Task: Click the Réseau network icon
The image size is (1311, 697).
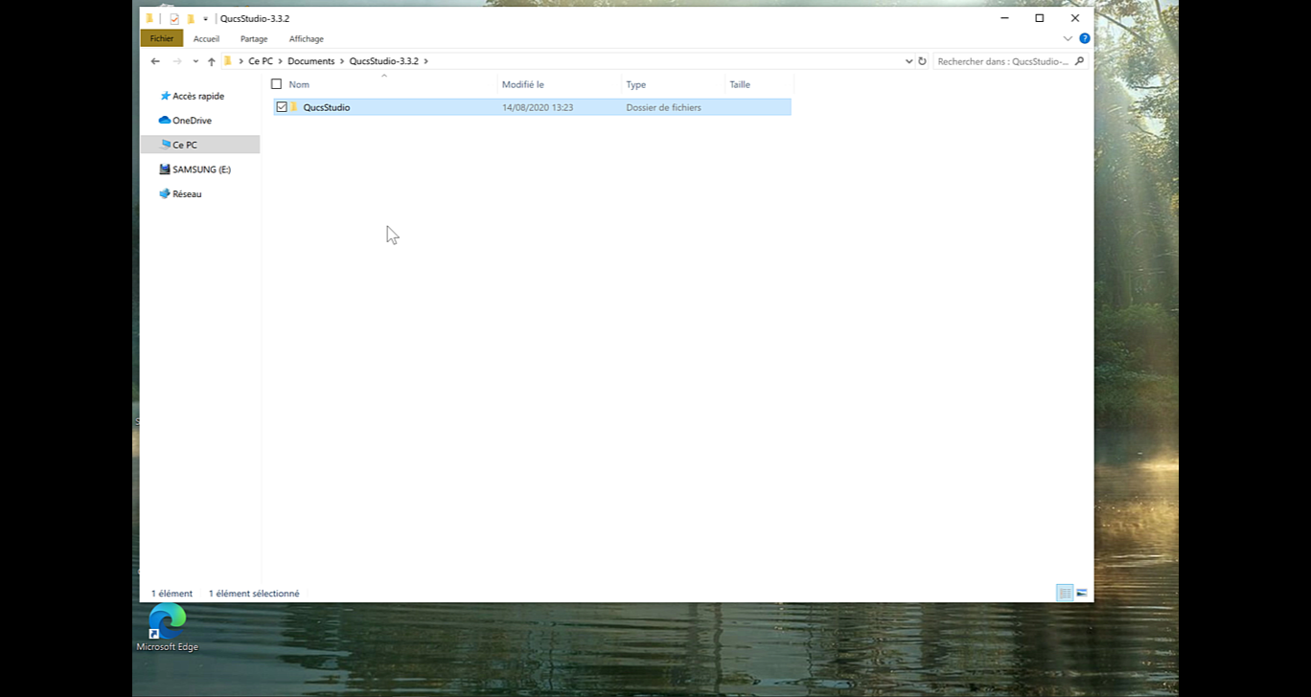Action: (165, 193)
